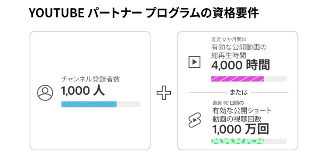Click the または divider text
Screen dimensions: 327x159
point(238,92)
